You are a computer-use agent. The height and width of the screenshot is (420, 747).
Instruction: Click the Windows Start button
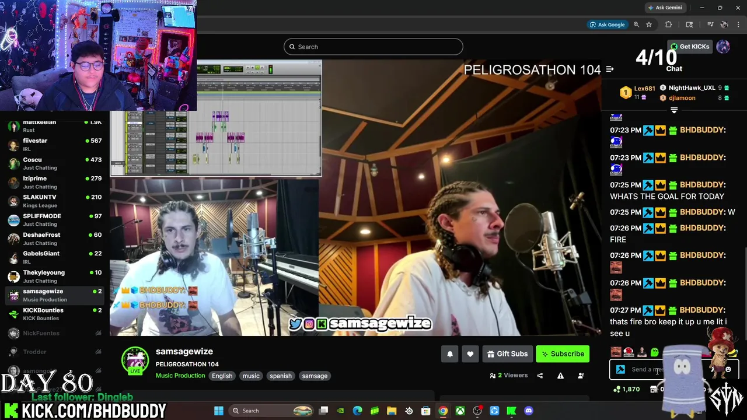[x=219, y=411]
